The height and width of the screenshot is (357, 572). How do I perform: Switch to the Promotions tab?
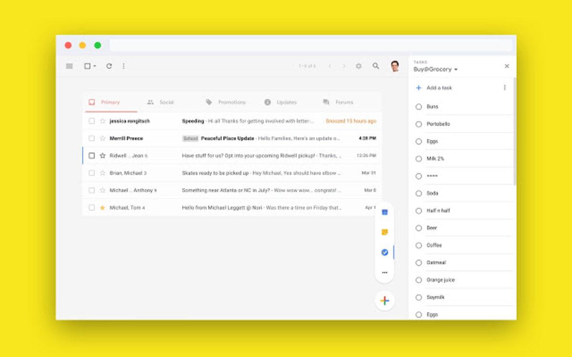[232, 102]
